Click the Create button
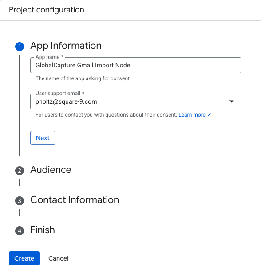 click(x=24, y=258)
